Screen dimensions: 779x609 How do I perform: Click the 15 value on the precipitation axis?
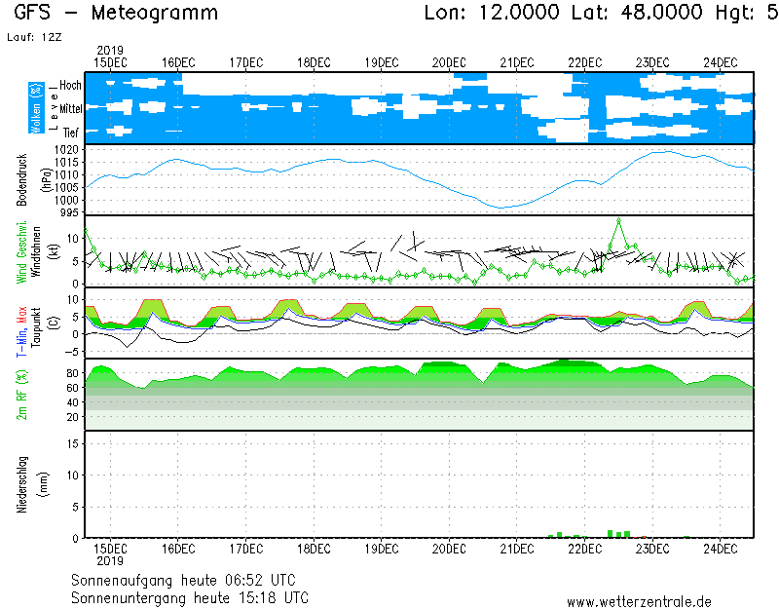click(72, 444)
